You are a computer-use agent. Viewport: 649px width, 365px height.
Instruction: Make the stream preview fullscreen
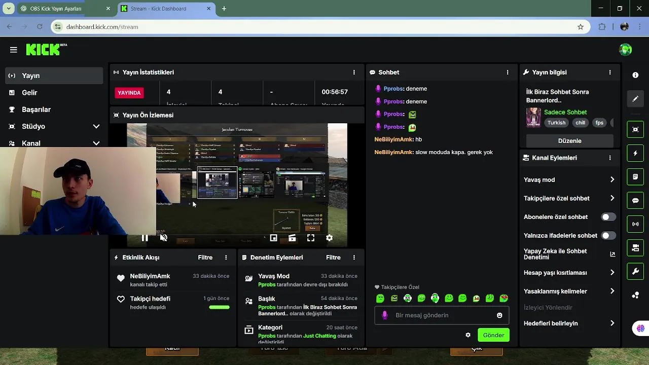[x=311, y=238]
